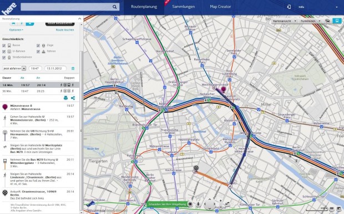Image resolution: width=344 pixels, height=214 pixels.
Task: Open the Routenplanung tab
Action: tap(144, 7)
